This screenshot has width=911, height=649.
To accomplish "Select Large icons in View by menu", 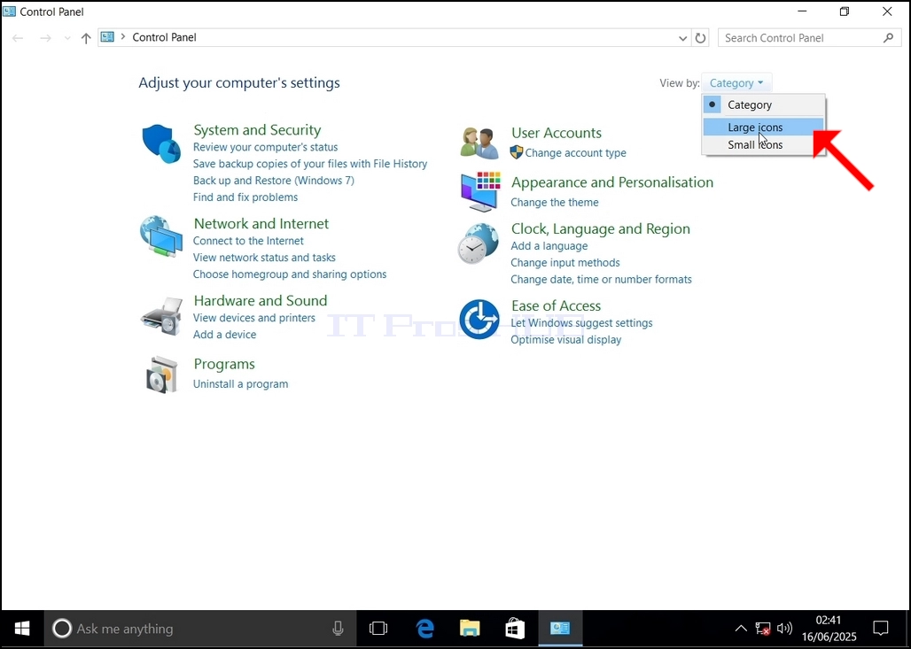I will coord(763,127).
